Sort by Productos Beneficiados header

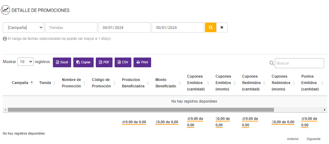(133, 83)
